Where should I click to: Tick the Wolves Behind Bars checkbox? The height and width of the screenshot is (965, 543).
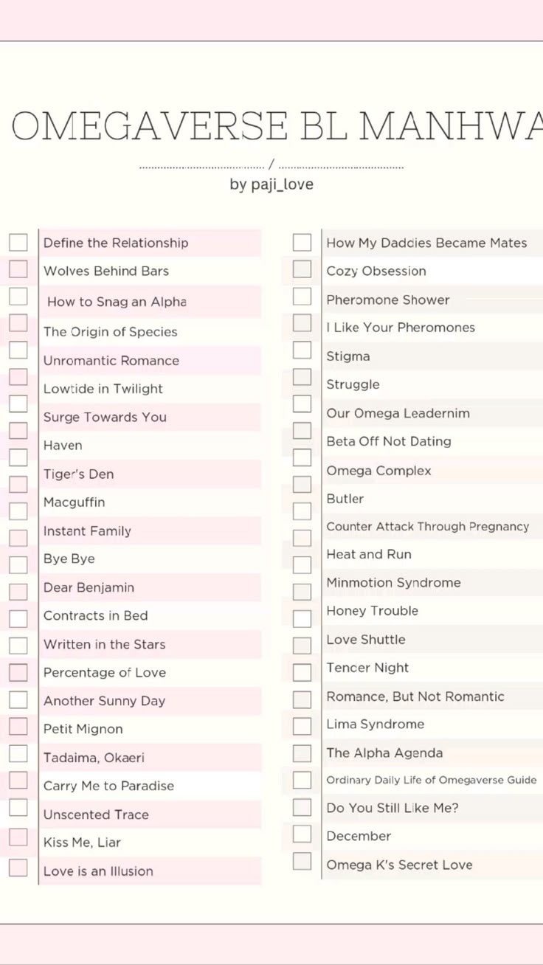pos(18,269)
